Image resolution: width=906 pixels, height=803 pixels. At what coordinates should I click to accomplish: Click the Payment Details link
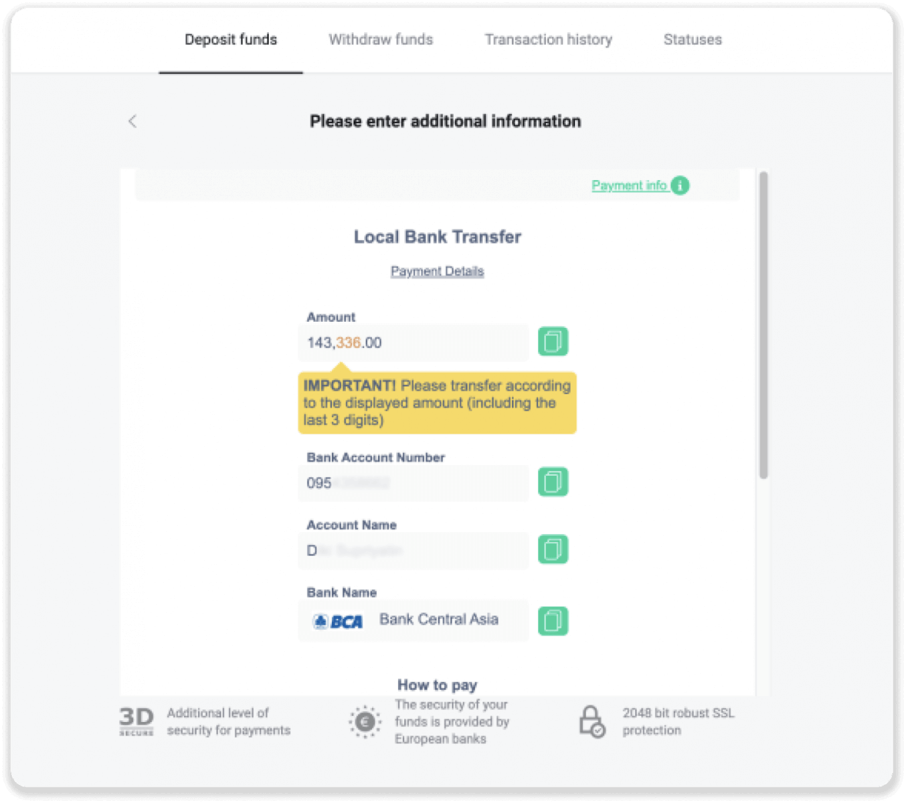pos(437,271)
